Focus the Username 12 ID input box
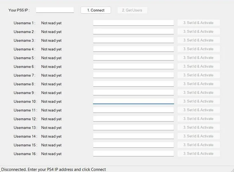The height and width of the screenshot is (172, 234). (133, 119)
